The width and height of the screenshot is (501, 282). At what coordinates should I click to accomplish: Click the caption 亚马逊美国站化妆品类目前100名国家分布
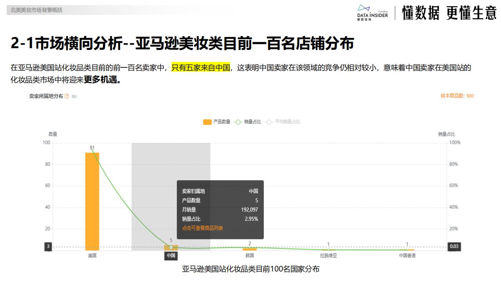point(250,269)
